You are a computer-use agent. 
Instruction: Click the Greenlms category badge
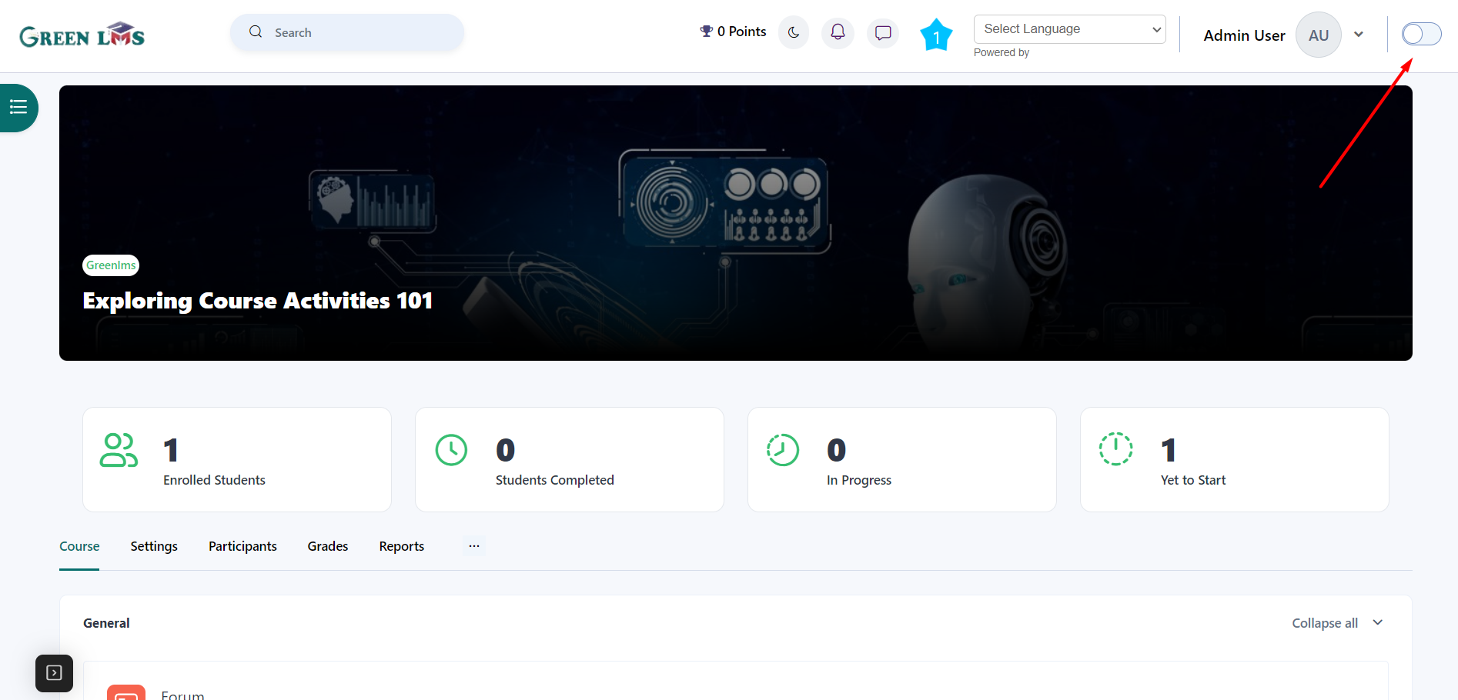click(x=111, y=265)
